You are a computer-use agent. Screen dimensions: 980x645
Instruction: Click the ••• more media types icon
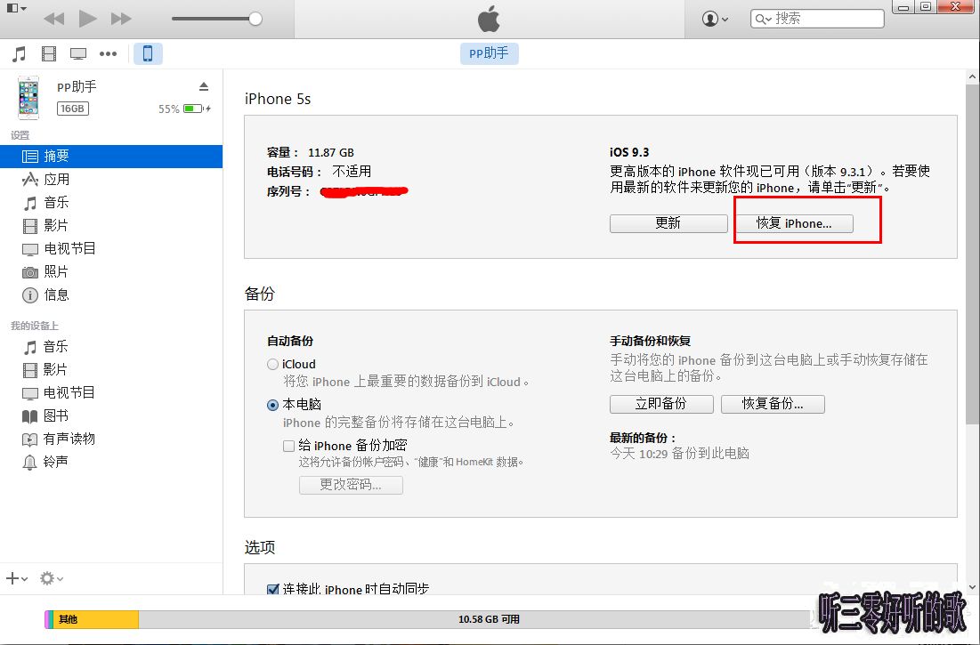(x=108, y=53)
